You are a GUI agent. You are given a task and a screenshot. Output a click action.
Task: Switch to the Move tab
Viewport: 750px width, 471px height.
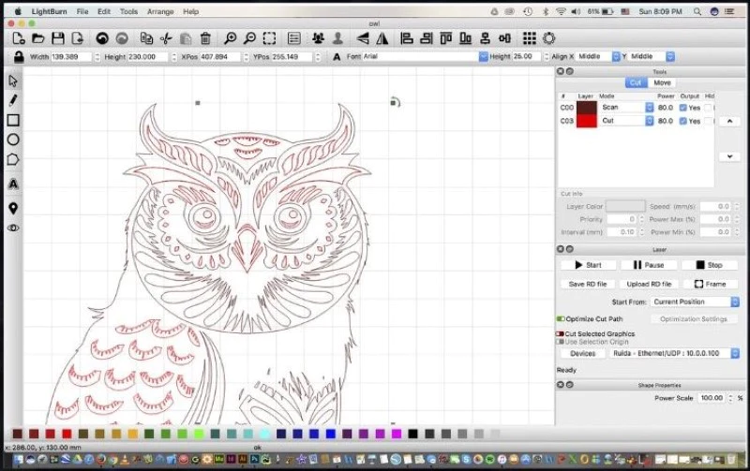point(663,83)
